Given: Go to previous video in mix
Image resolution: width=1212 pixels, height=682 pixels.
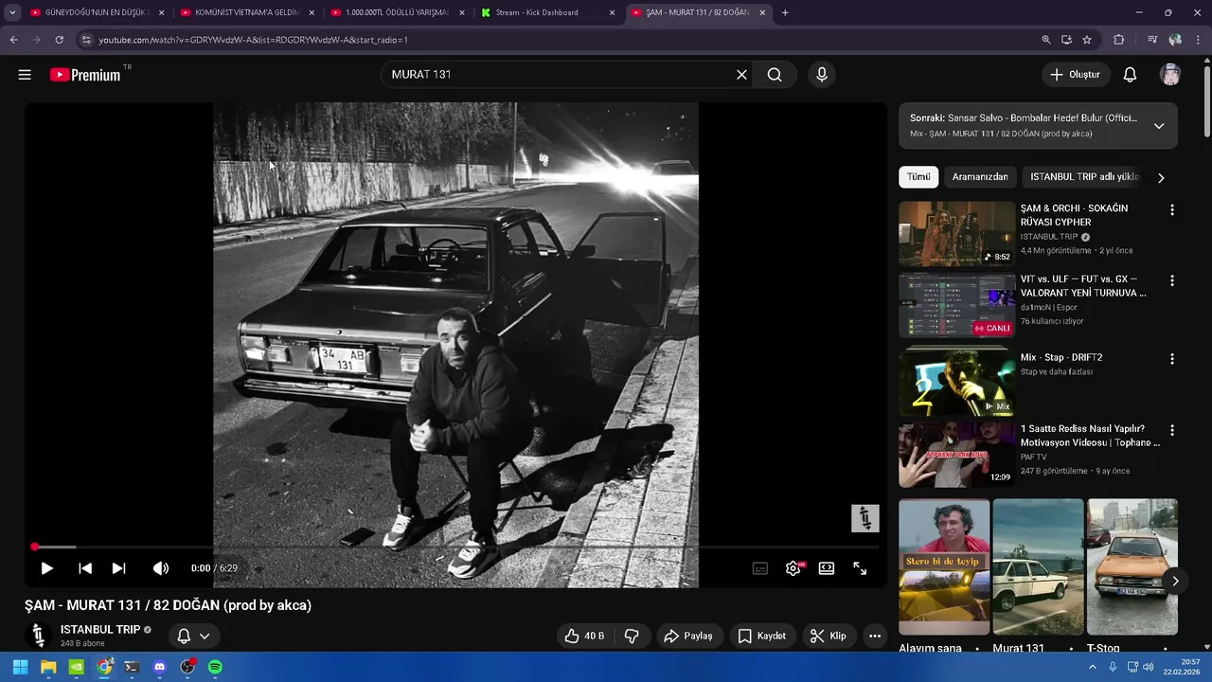Looking at the screenshot, I should click(85, 568).
